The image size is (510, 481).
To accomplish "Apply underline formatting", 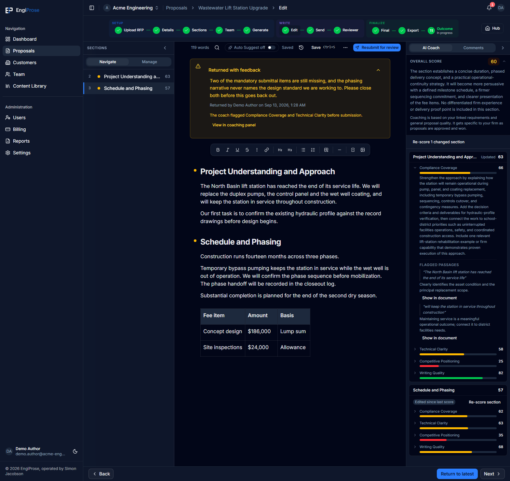I will (x=237, y=150).
